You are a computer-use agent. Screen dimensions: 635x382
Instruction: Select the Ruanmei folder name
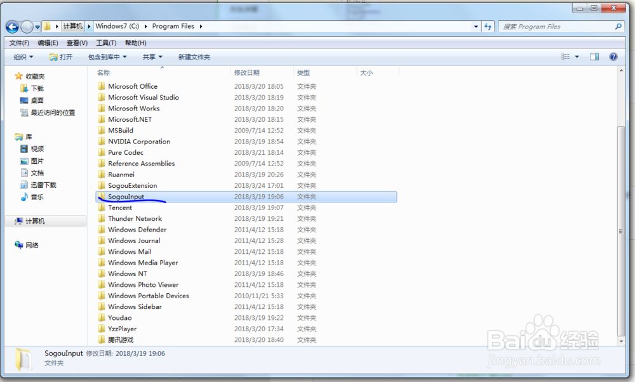(121, 175)
